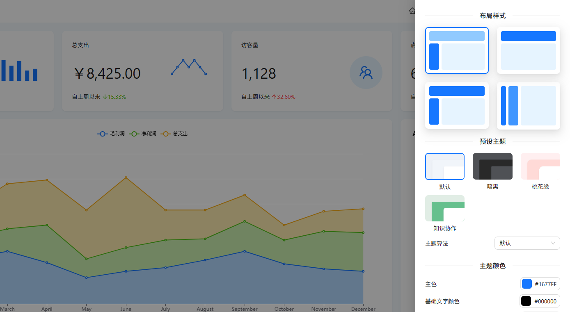Select layout with light-blue header and sidebar

[457, 50]
